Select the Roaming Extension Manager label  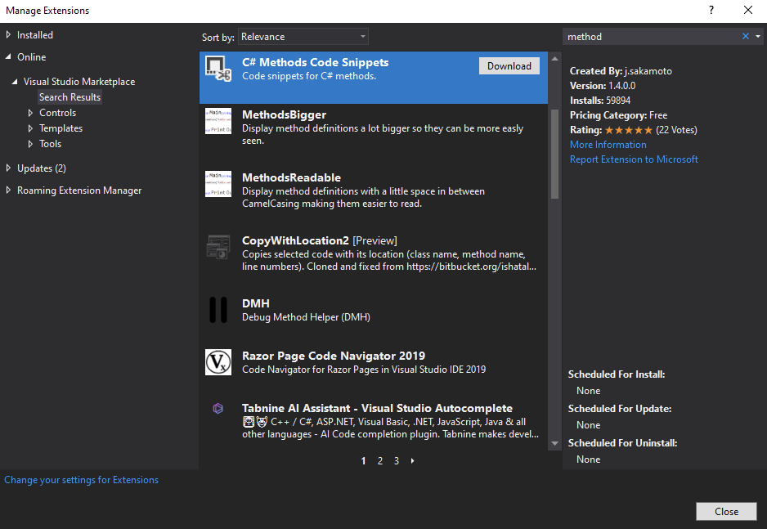(79, 191)
